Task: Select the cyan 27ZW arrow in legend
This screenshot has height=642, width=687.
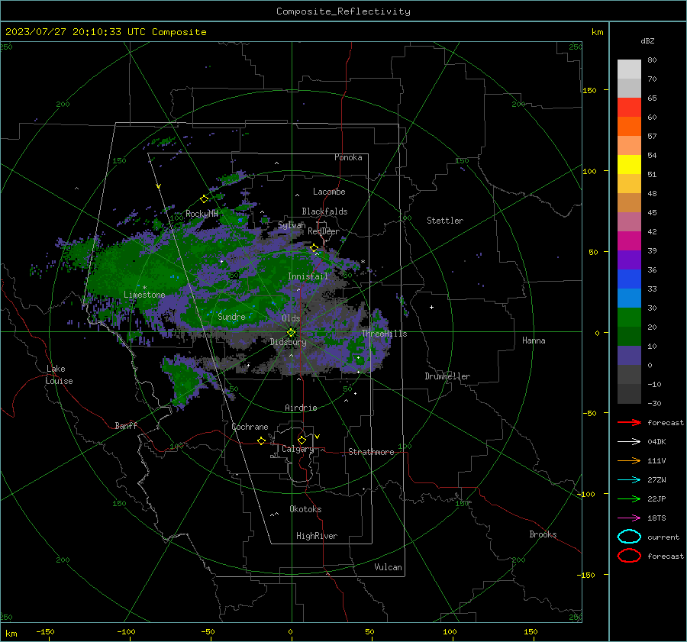Action: click(629, 480)
